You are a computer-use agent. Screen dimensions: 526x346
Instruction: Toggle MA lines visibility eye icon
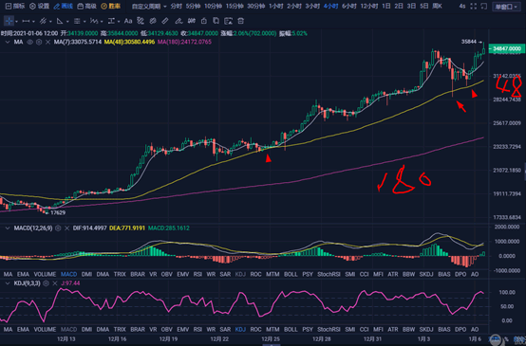[x=29, y=42]
